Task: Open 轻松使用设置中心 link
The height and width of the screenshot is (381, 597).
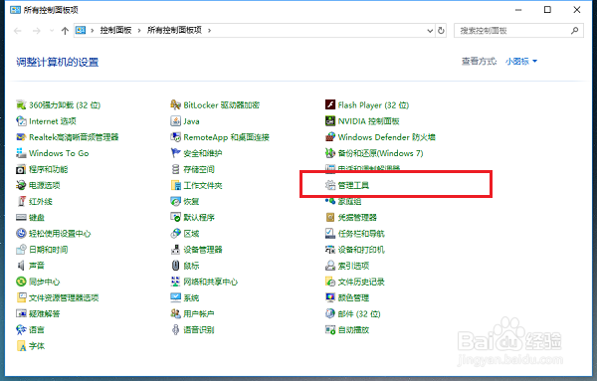Action: [x=60, y=234]
